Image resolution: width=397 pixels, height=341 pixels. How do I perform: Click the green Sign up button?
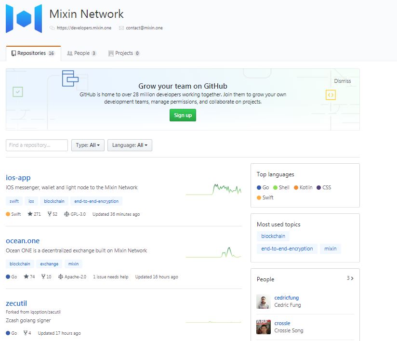coord(183,115)
